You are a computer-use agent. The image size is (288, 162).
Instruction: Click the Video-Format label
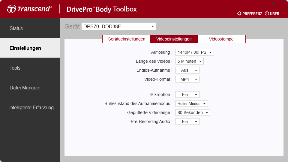(158, 79)
